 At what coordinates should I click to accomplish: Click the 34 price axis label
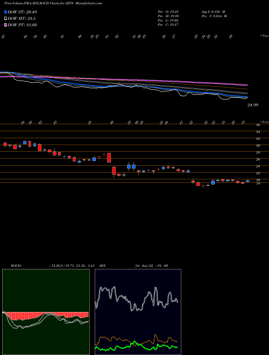click(258, 132)
